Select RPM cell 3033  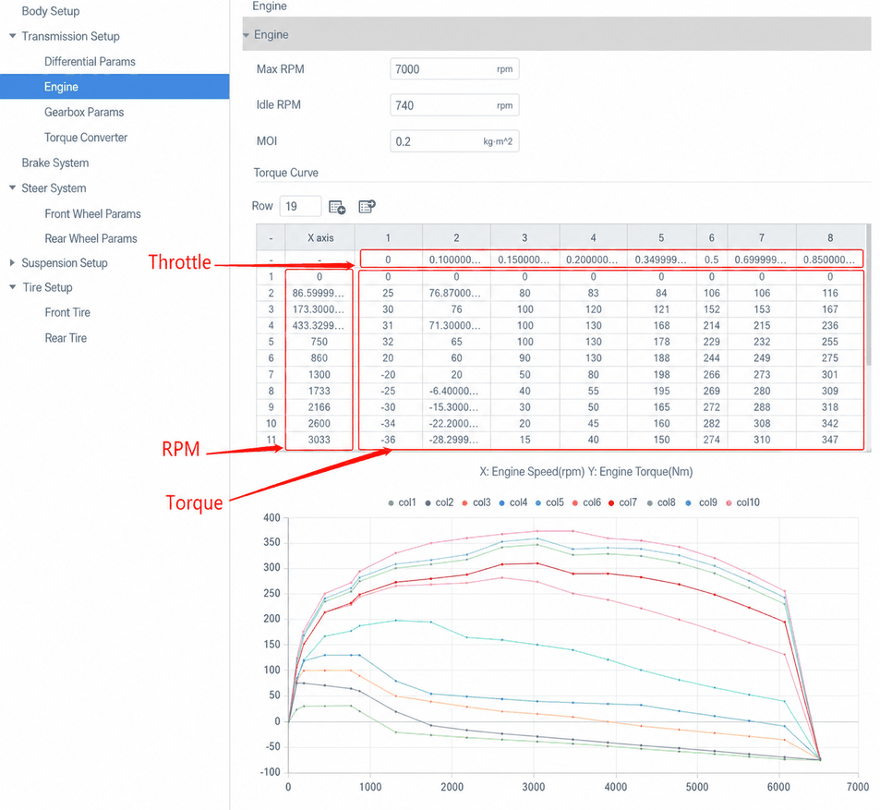(319, 440)
